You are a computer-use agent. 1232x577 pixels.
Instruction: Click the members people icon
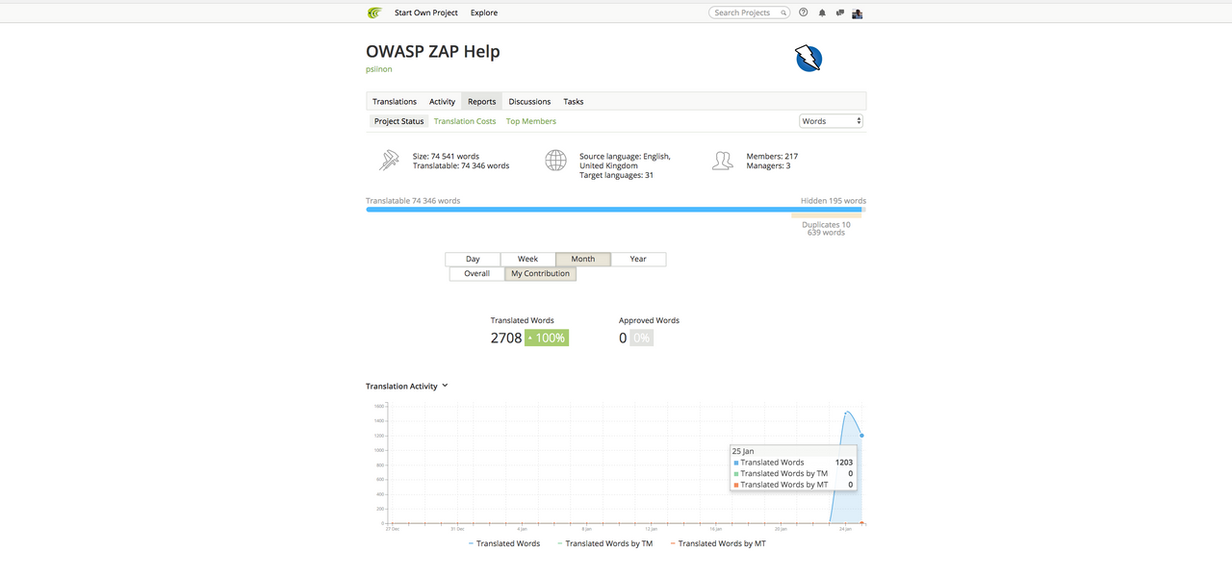722,161
